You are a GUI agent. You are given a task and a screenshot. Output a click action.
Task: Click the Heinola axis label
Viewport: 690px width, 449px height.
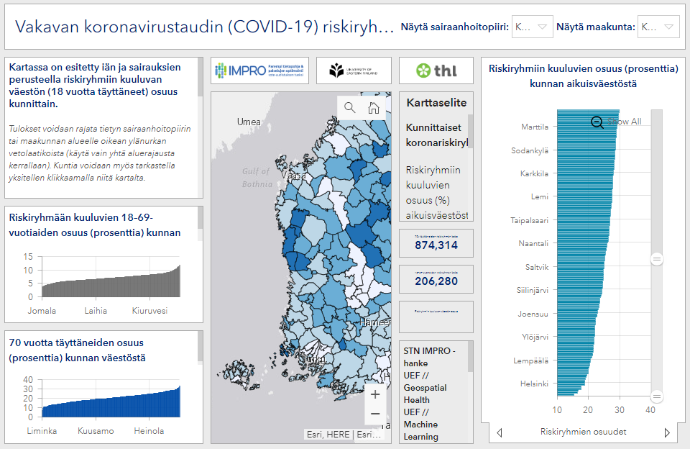click(x=149, y=431)
